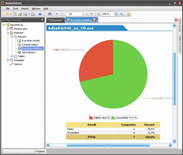The image size is (183, 155).
Task: Select the Scheduler tree item
Action: tap(19, 60)
